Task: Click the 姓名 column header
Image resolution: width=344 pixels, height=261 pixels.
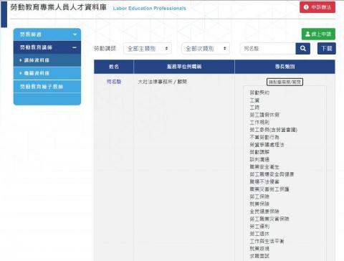Action: tap(114, 67)
